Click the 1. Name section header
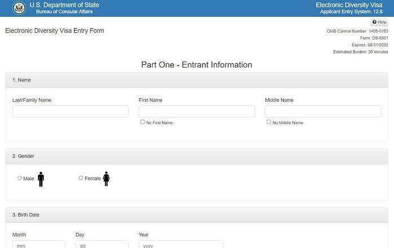This screenshot has width=394, height=248. [21, 80]
